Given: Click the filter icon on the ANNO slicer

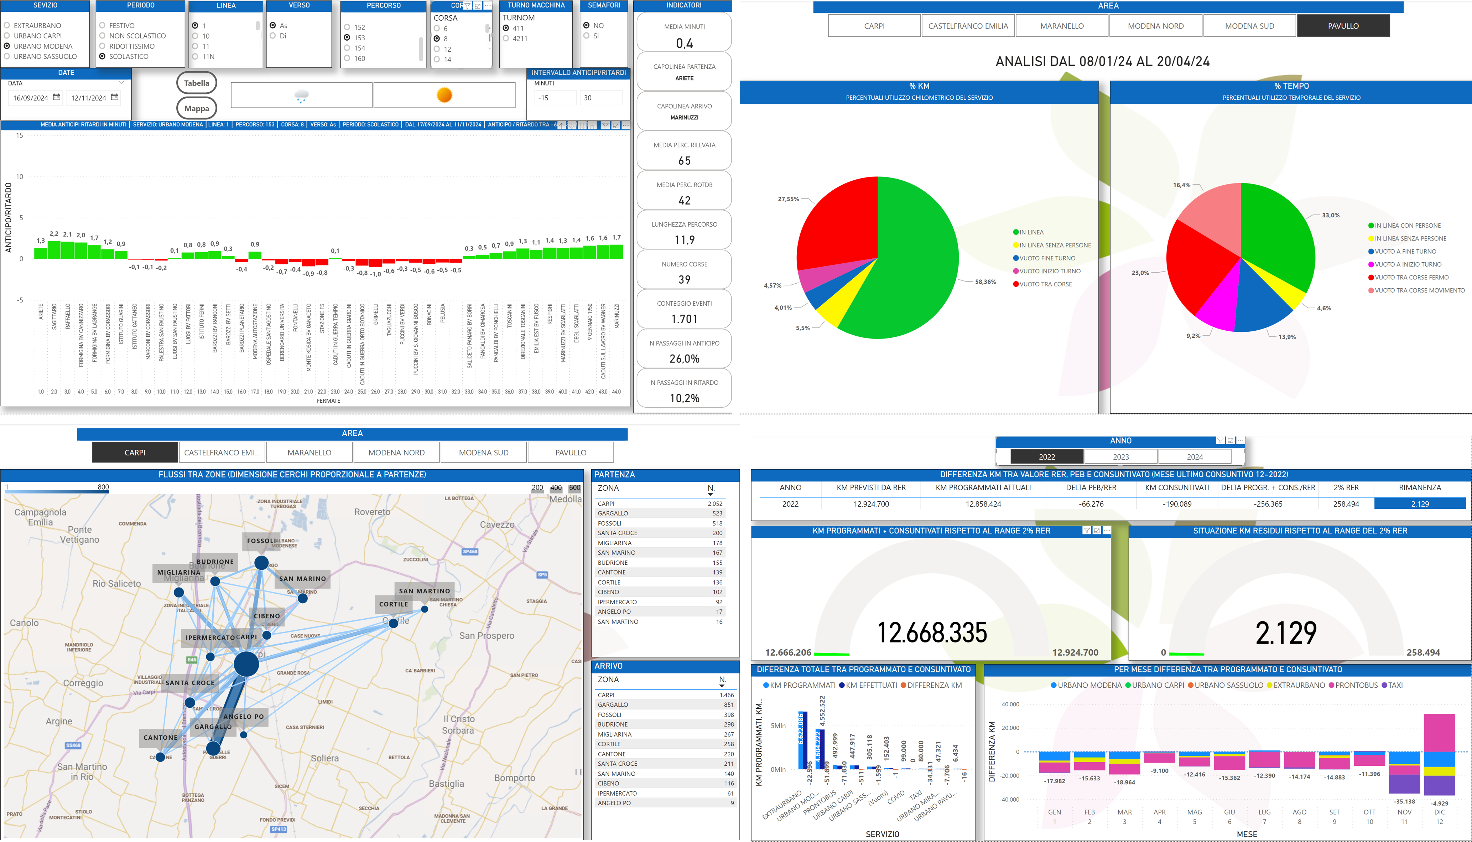Looking at the screenshot, I should (1220, 441).
